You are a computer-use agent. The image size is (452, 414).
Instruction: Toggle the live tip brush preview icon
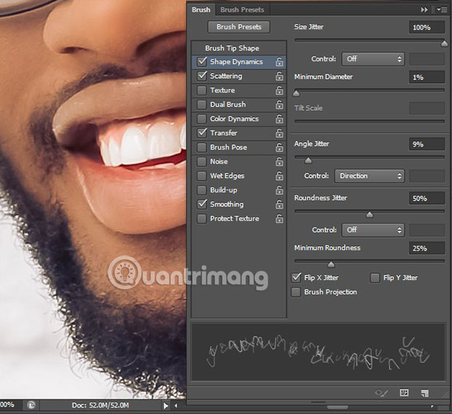coord(381,393)
